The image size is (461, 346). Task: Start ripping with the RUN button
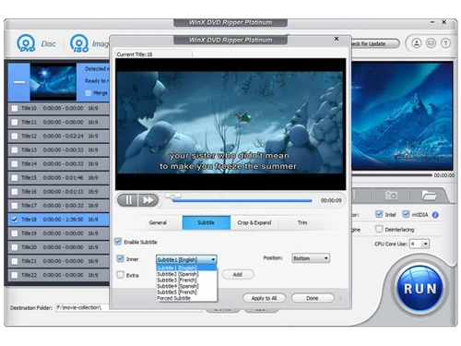point(420,289)
